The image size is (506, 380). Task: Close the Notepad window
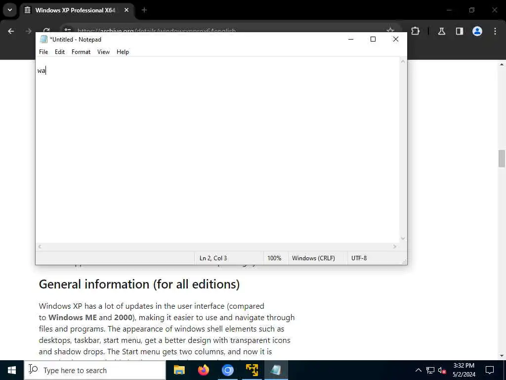click(396, 39)
